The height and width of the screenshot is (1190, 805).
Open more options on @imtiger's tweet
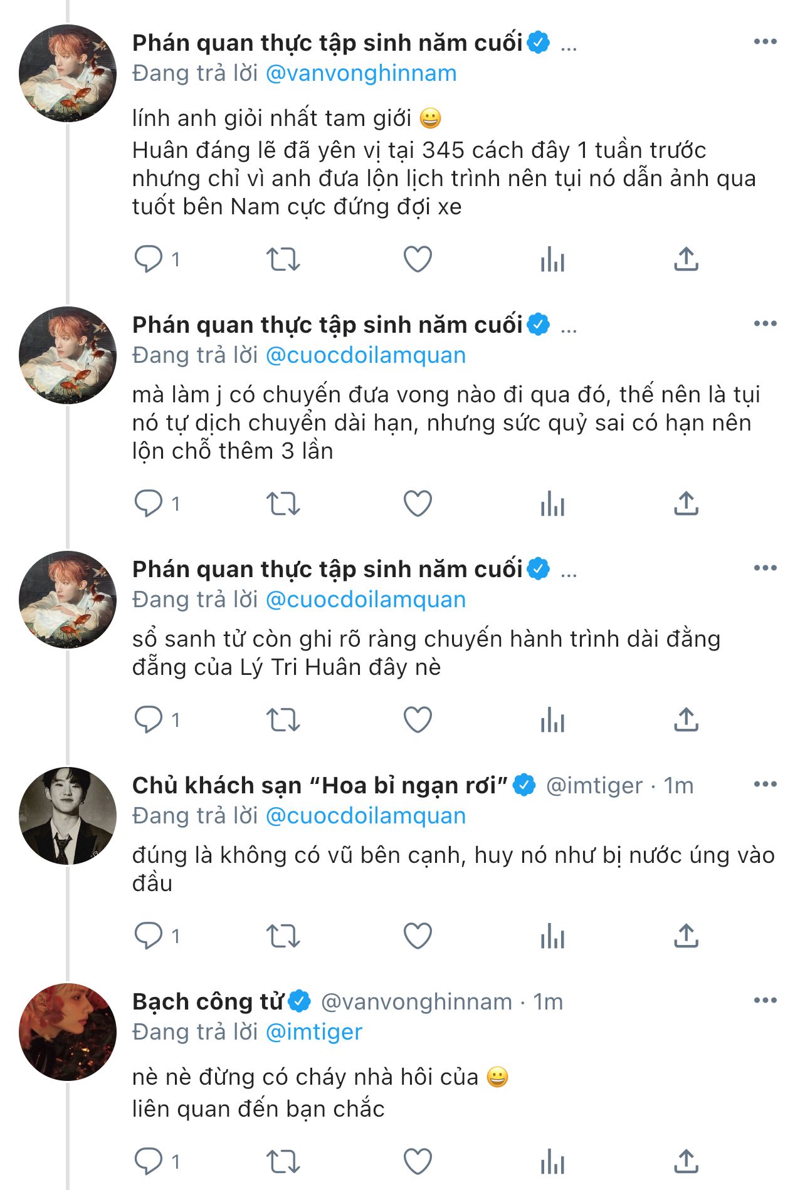(x=765, y=785)
